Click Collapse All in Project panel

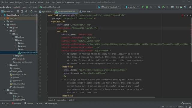click(26, 11)
